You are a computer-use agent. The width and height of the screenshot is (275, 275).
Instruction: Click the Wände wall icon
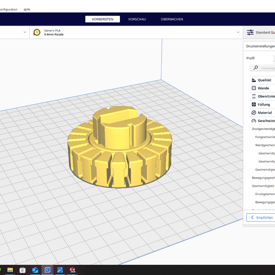(x=254, y=88)
